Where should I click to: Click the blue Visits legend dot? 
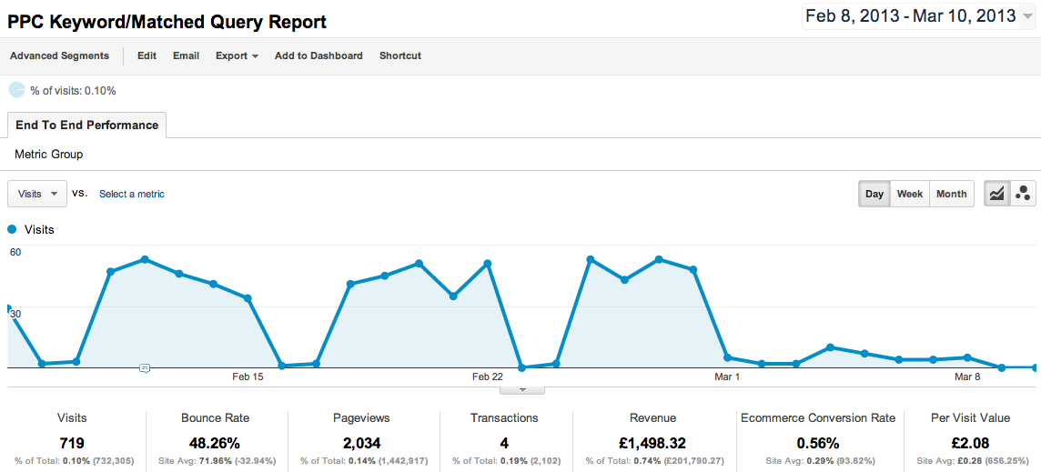tap(13, 230)
